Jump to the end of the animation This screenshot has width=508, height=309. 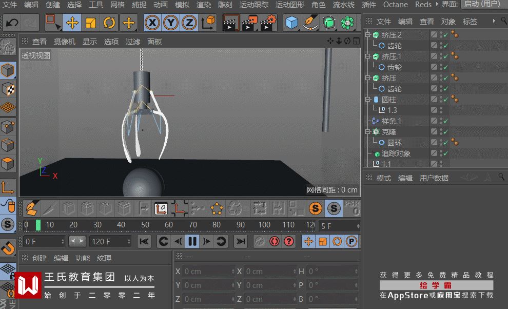pos(240,241)
